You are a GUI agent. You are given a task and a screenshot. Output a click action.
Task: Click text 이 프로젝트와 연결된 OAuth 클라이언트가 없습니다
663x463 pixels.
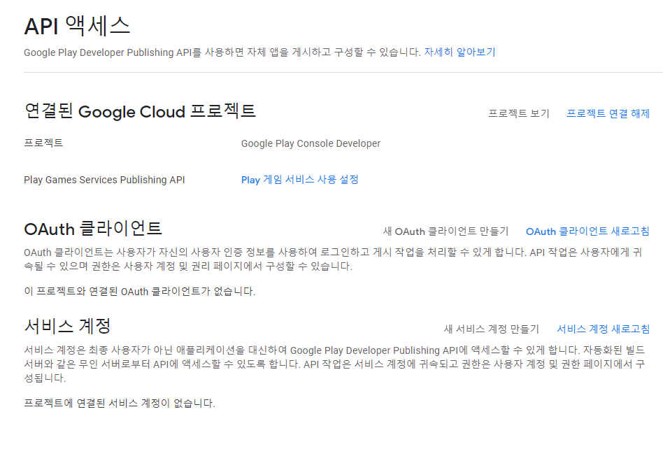coord(140,292)
